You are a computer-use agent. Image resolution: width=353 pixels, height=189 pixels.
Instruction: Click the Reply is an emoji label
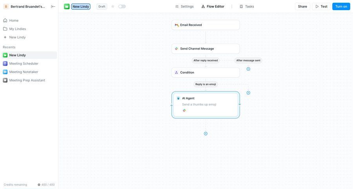click(x=206, y=84)
